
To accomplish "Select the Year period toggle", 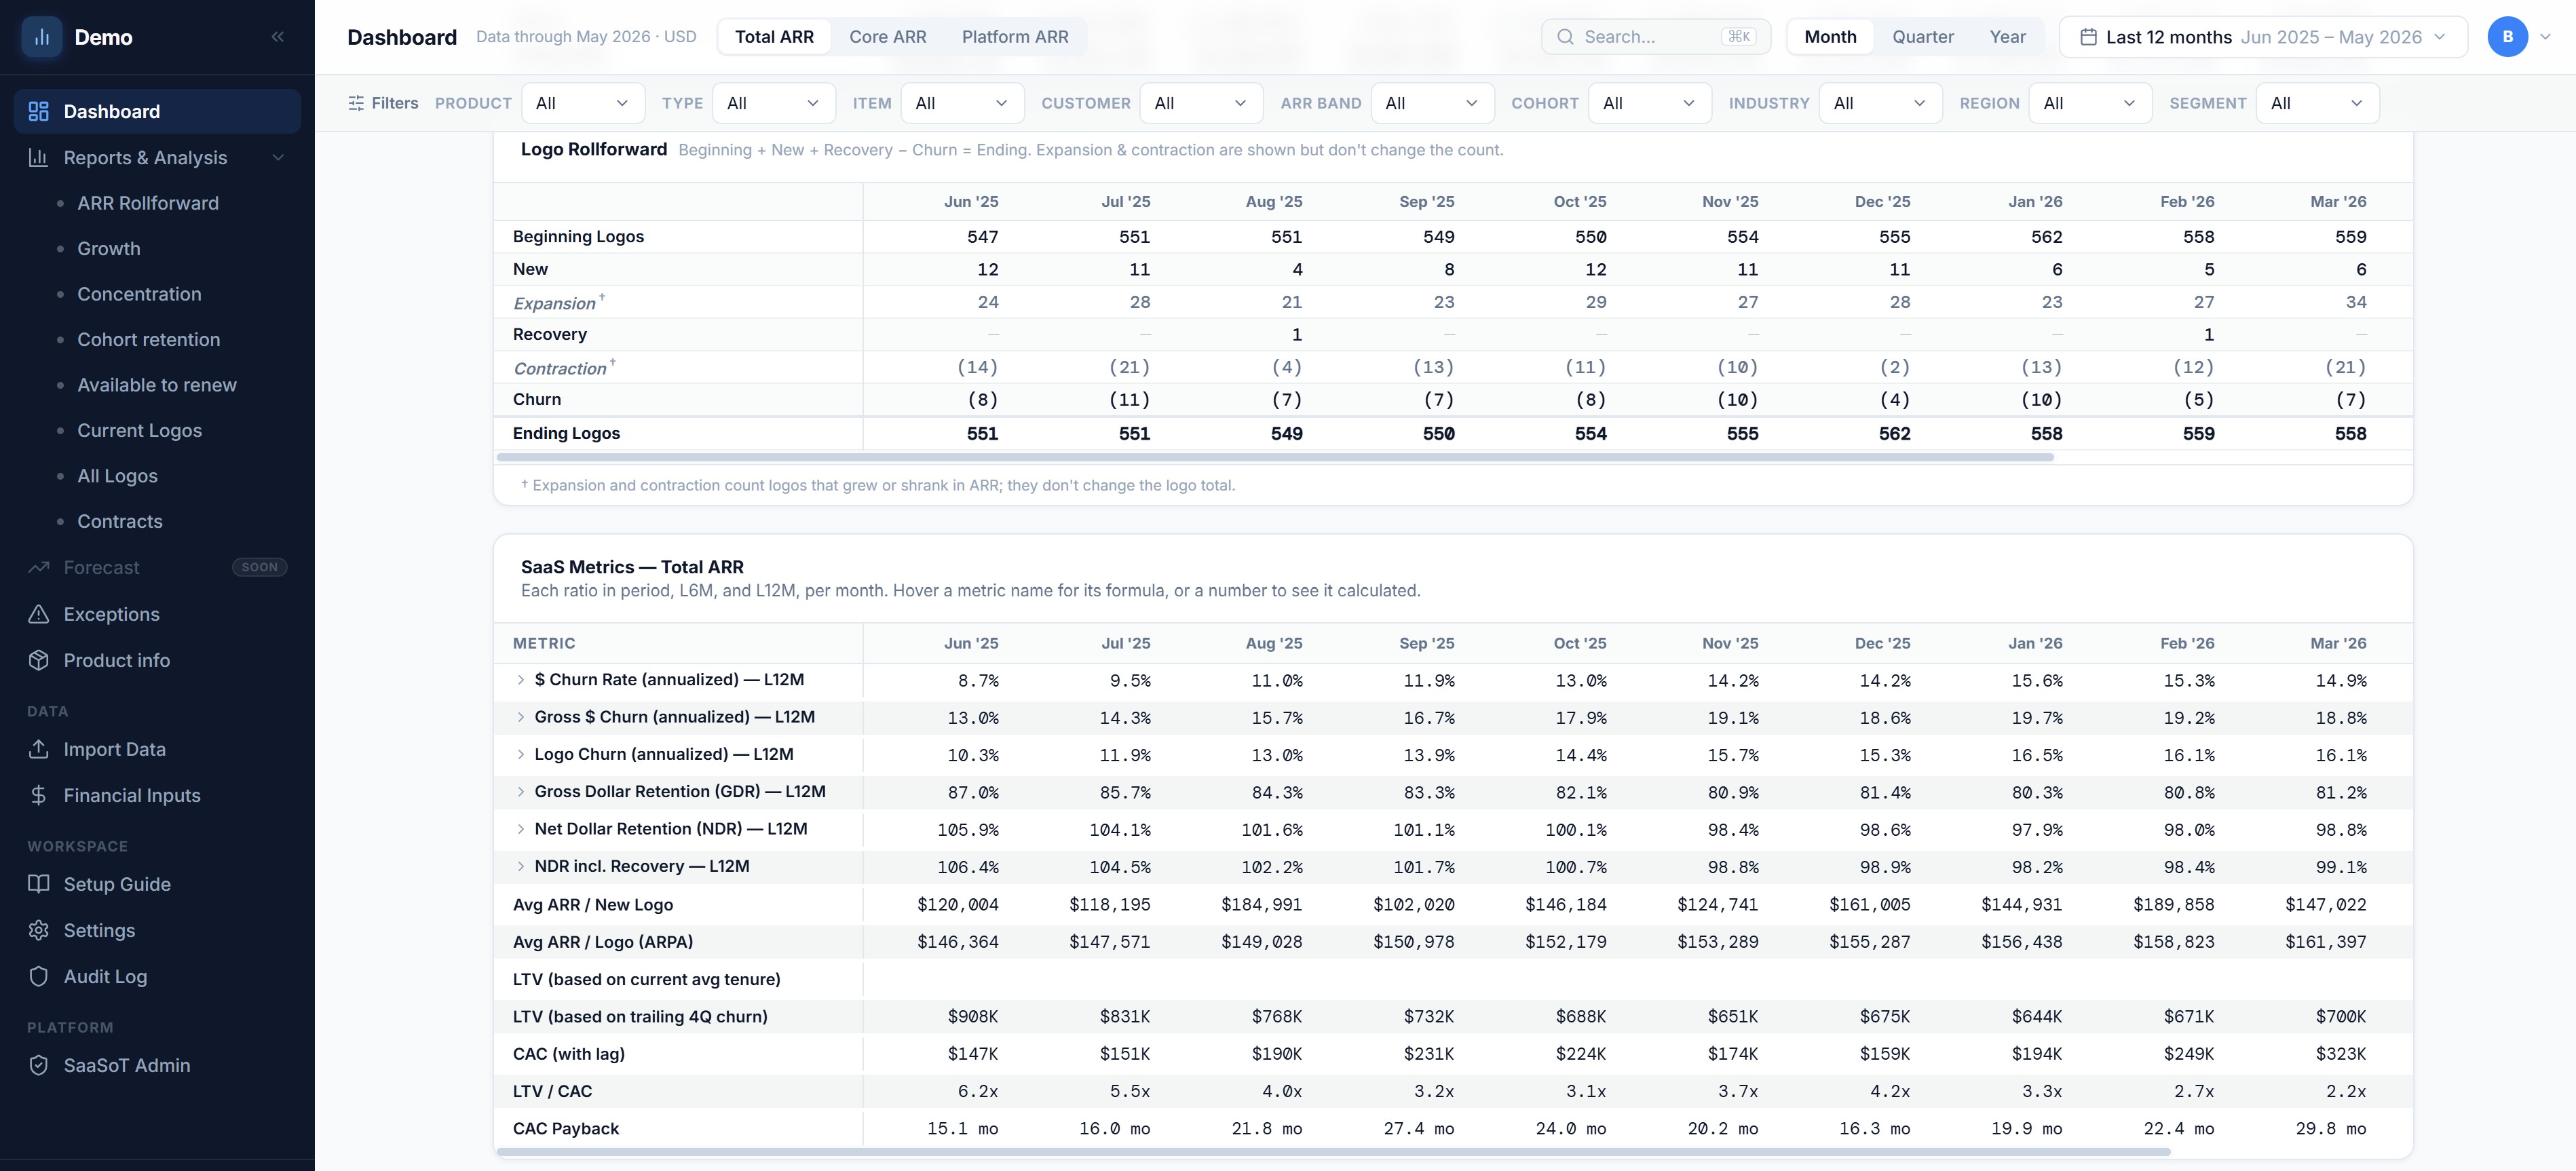I will pos(2007,37).
